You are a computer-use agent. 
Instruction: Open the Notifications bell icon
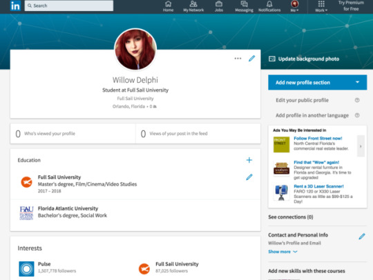point(269,6)
